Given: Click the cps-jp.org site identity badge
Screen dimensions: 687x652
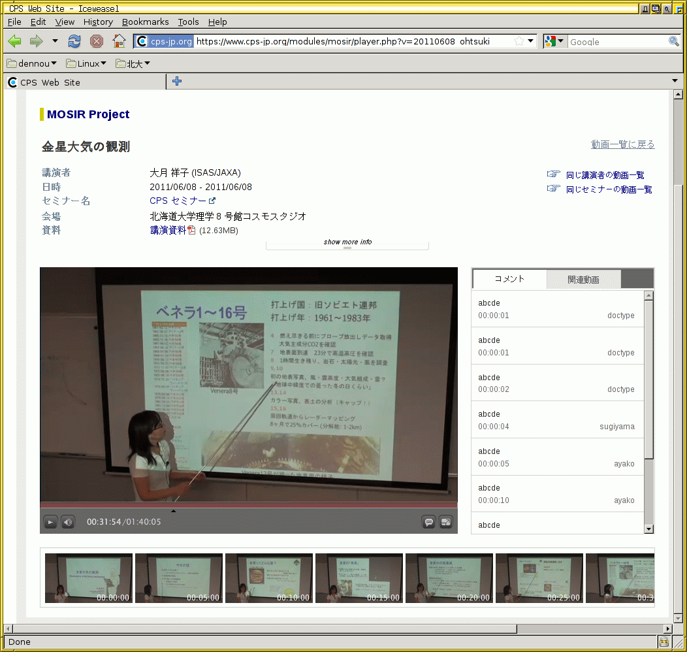Looking at the screenshot, I should point(164,41).
